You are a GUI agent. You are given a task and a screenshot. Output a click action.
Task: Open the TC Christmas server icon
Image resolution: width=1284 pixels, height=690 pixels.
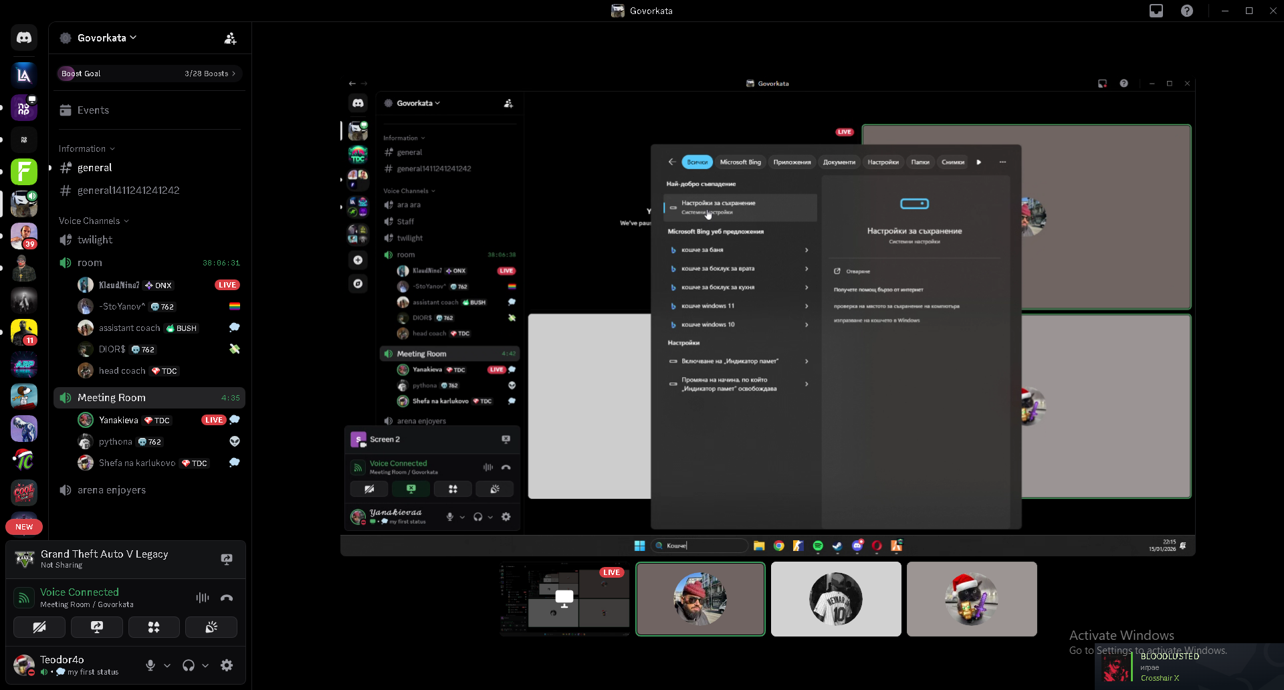click(24, 460)
